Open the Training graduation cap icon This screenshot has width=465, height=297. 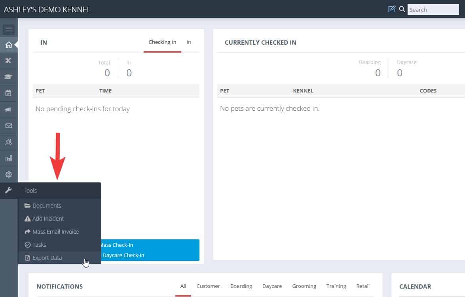click(8, 77)
